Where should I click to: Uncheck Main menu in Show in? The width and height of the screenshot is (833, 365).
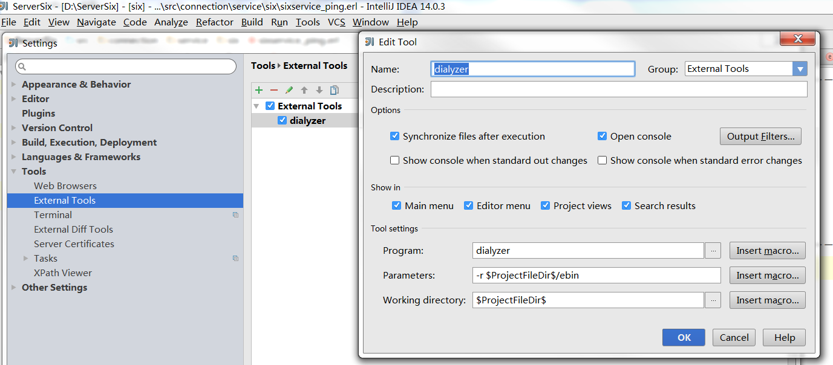pos(396,206)
